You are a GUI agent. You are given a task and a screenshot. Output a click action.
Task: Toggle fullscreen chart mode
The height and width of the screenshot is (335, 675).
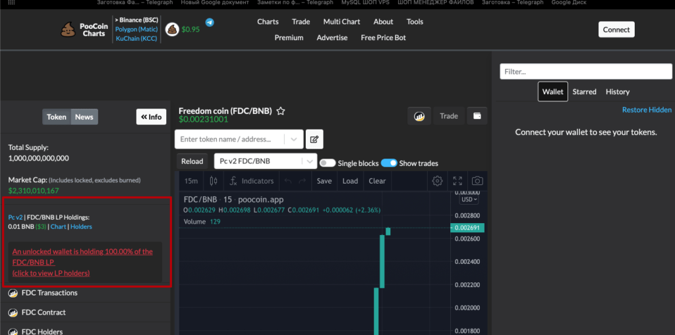[x=457, y=181]
